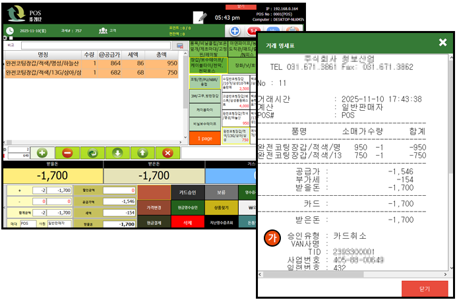Select the item row with total 950

91,63
